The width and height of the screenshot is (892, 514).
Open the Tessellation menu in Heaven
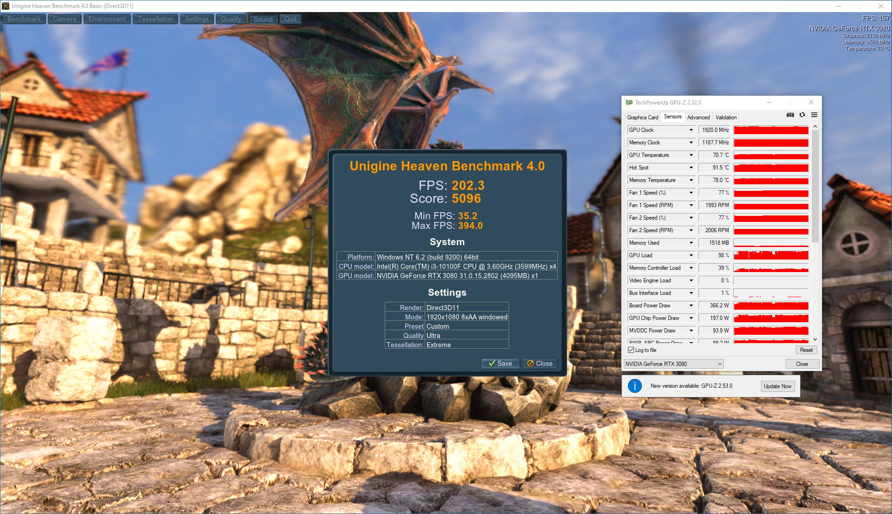click(155, 19)
